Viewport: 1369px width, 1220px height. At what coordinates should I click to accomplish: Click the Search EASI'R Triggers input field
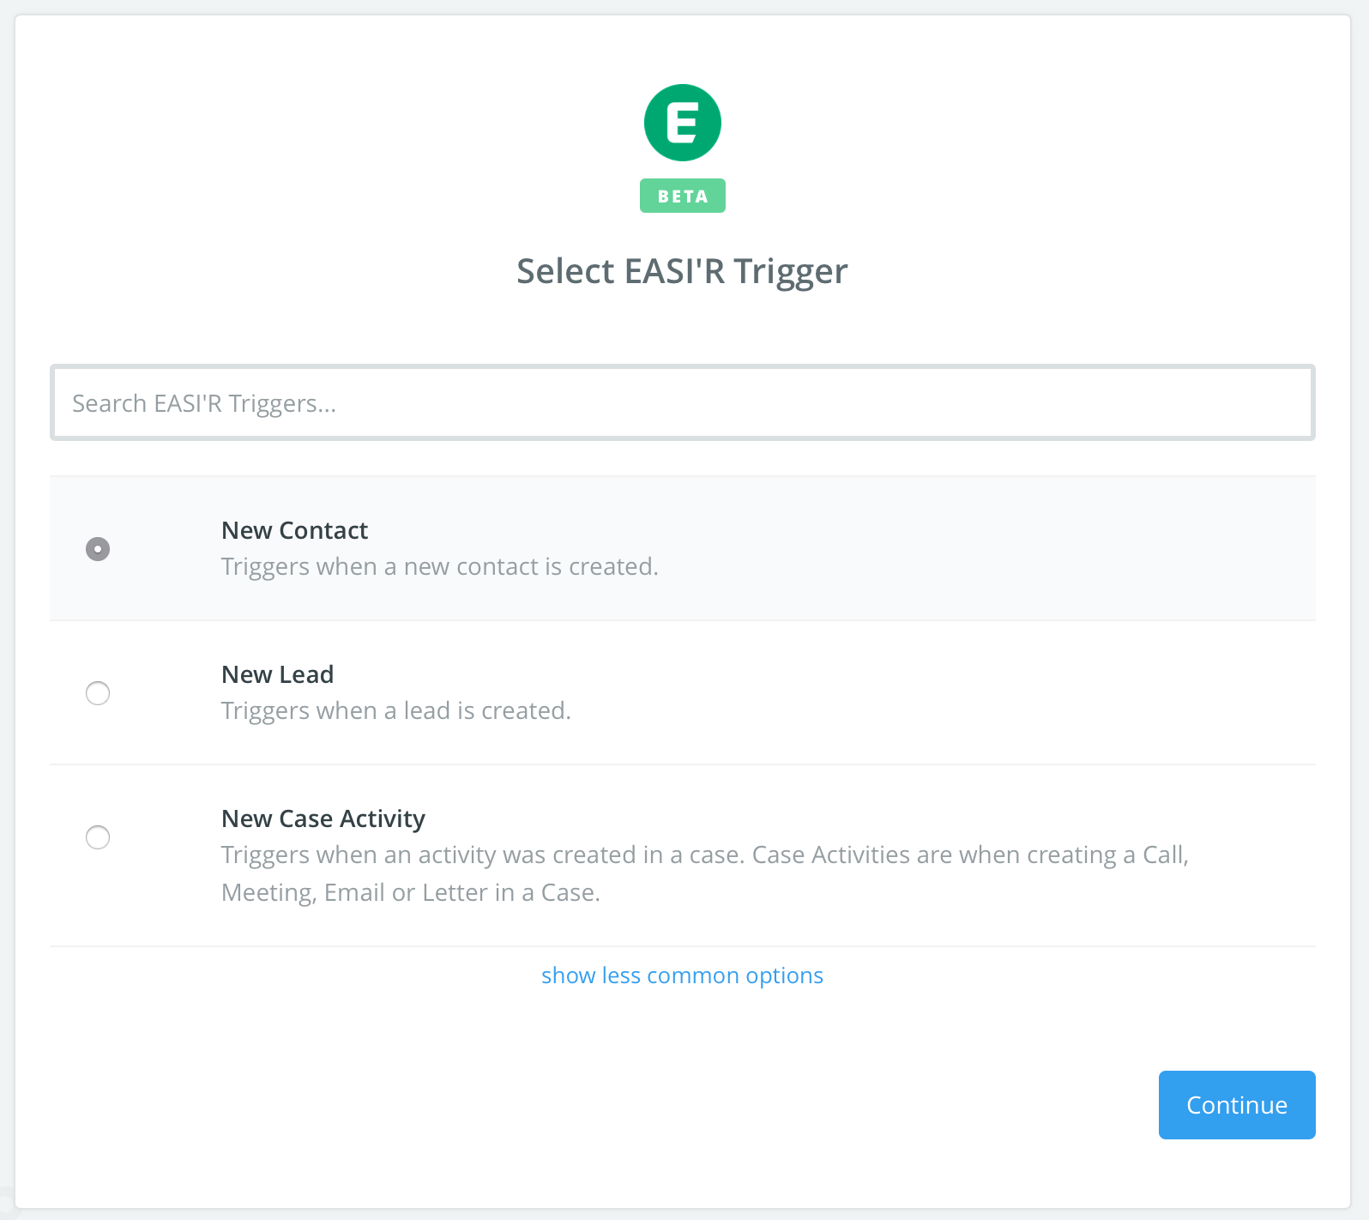click(682, 402)
